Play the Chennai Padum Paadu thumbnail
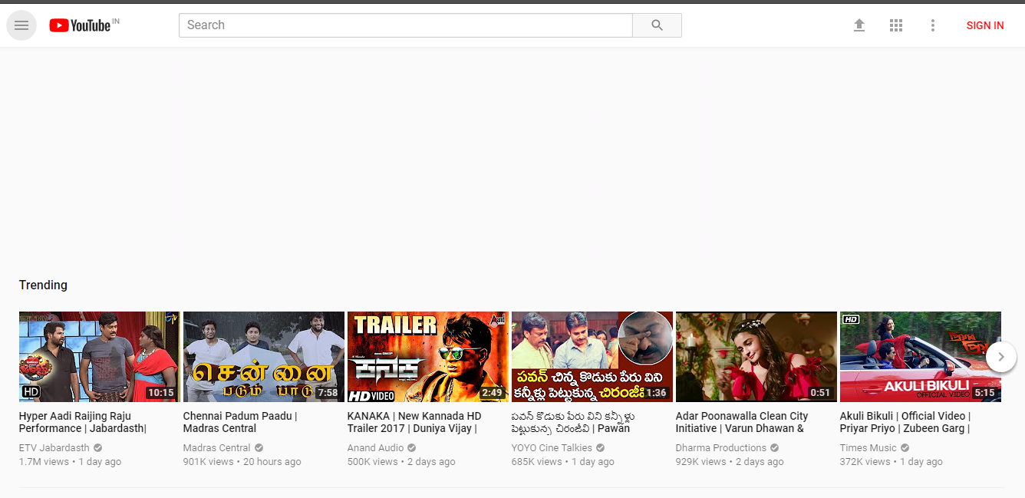The width and height of the screenshot is (1025, 498). click(263, 357)
